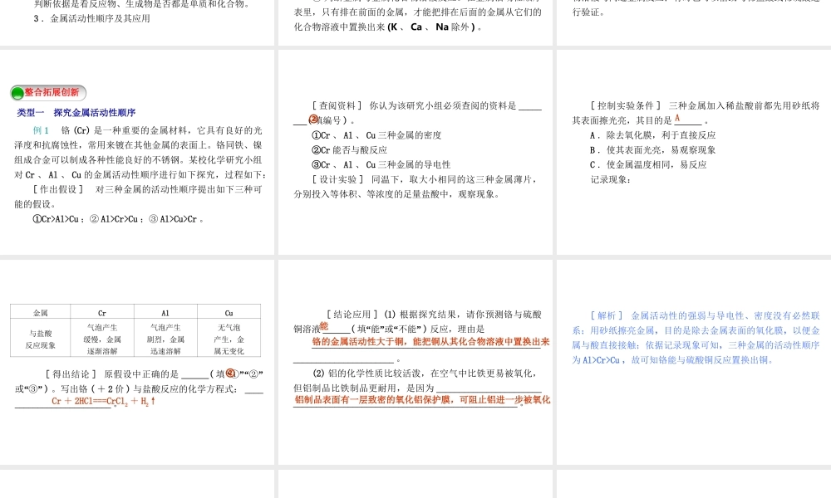
Task: Click choice B．使其表面光亮，易观察现象
Action: point(653,150)
